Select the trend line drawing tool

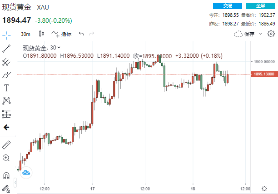point(6,48)
